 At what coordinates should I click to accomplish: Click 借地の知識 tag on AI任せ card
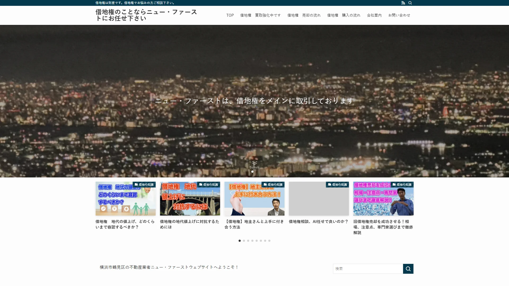click(x=337, y=185)
